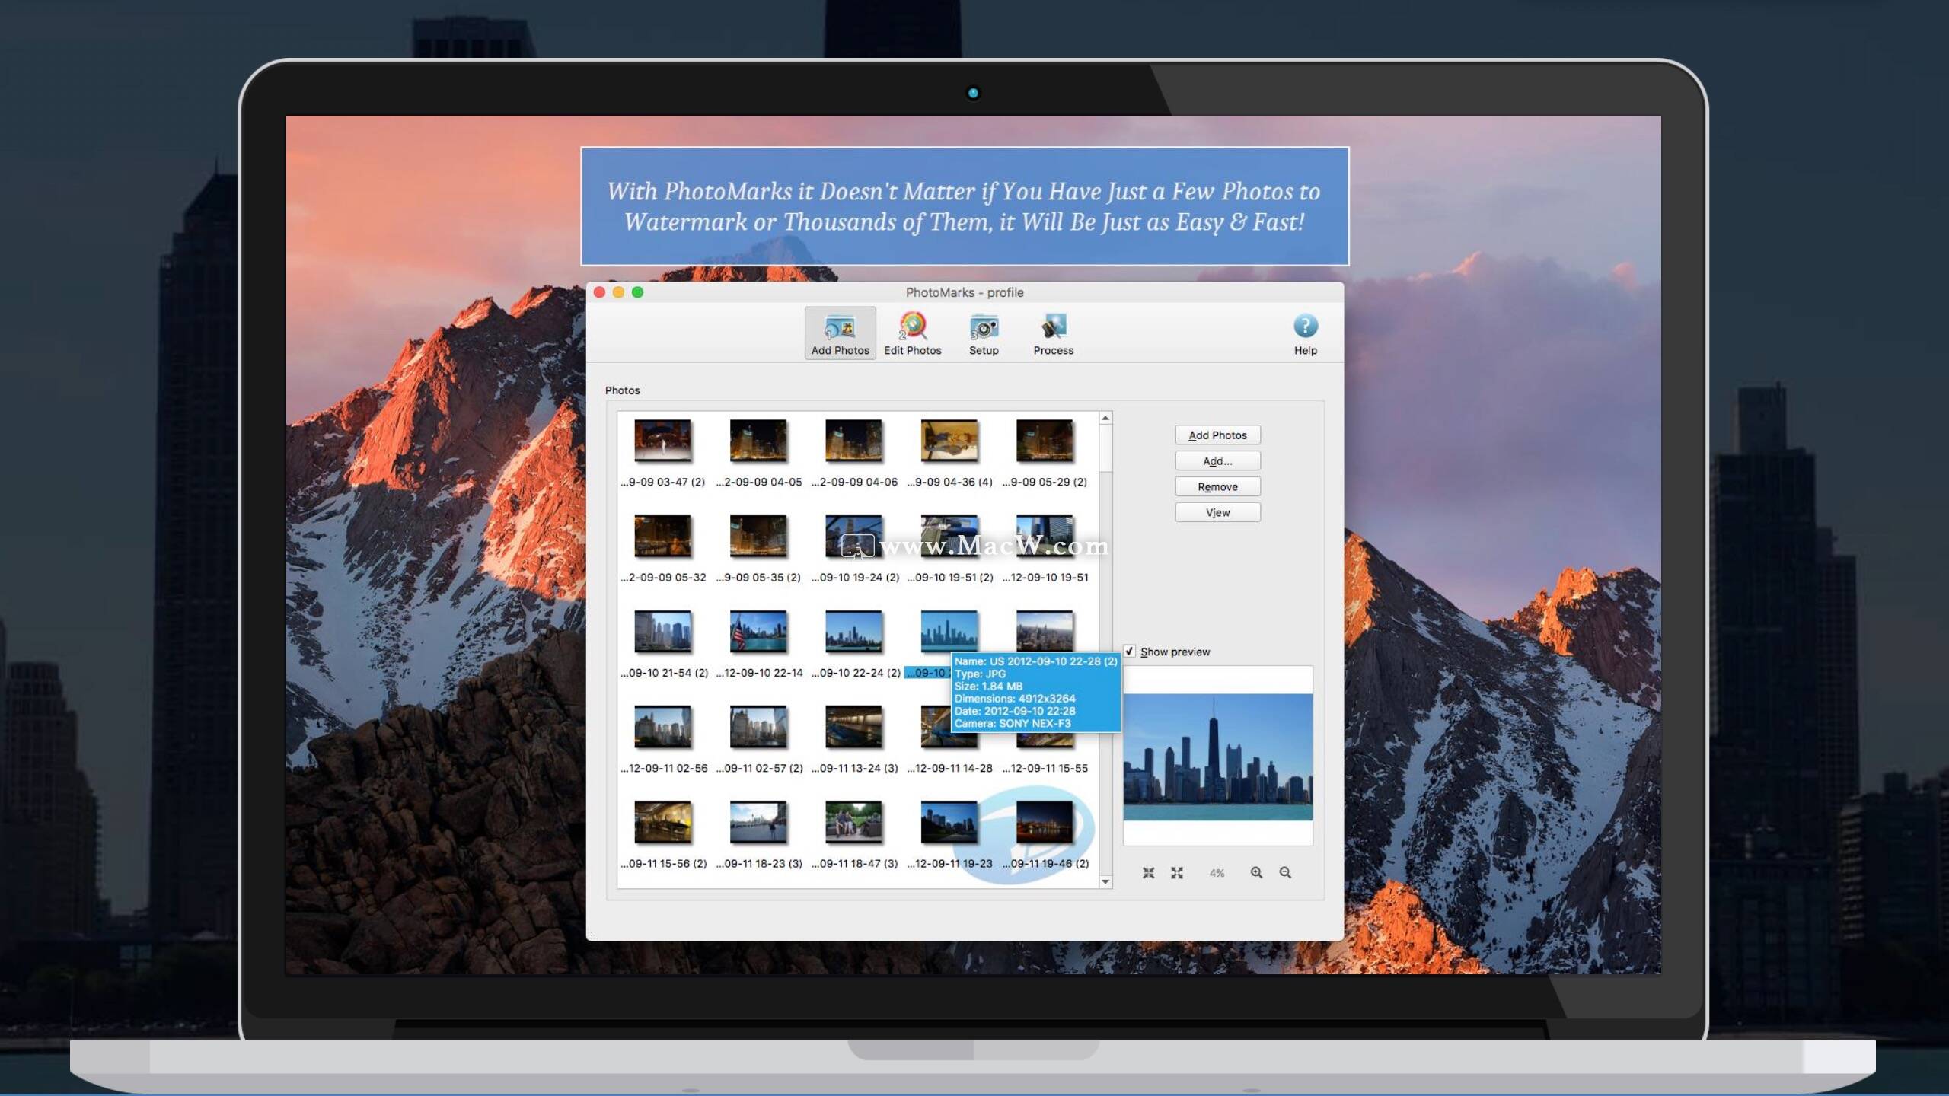Click the ...12-09-11 15-55 file name label

click(x=1045, y=768)
